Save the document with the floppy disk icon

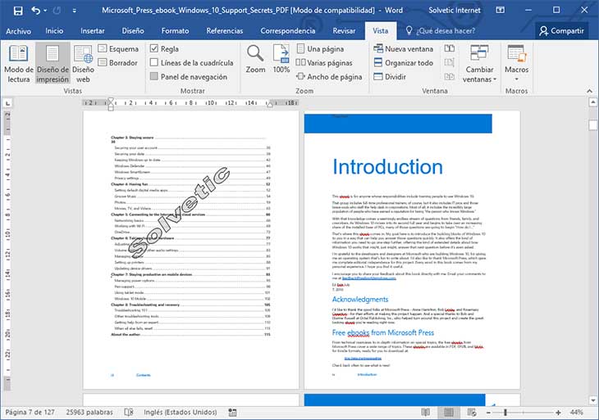point(18,11)
